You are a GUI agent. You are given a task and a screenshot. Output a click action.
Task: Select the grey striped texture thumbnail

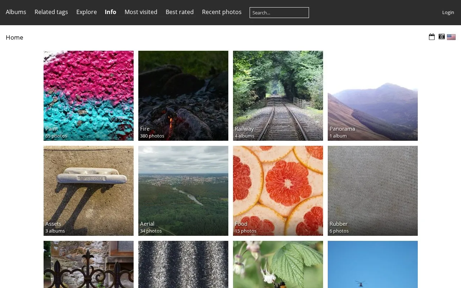[x=183, y=264]
